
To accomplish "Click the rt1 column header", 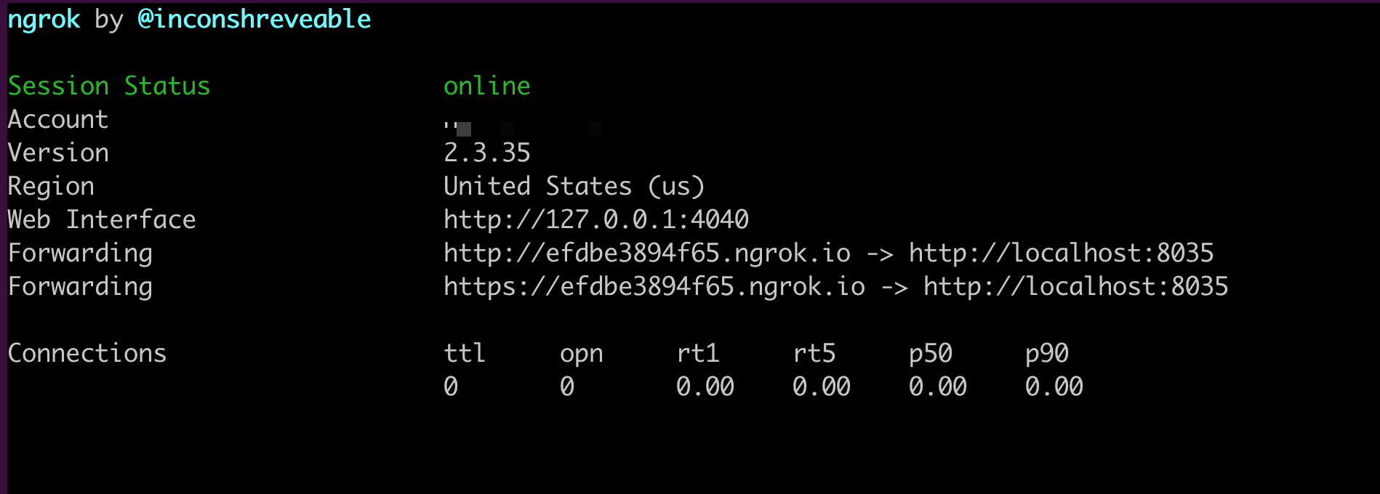I will pos(698,353).
